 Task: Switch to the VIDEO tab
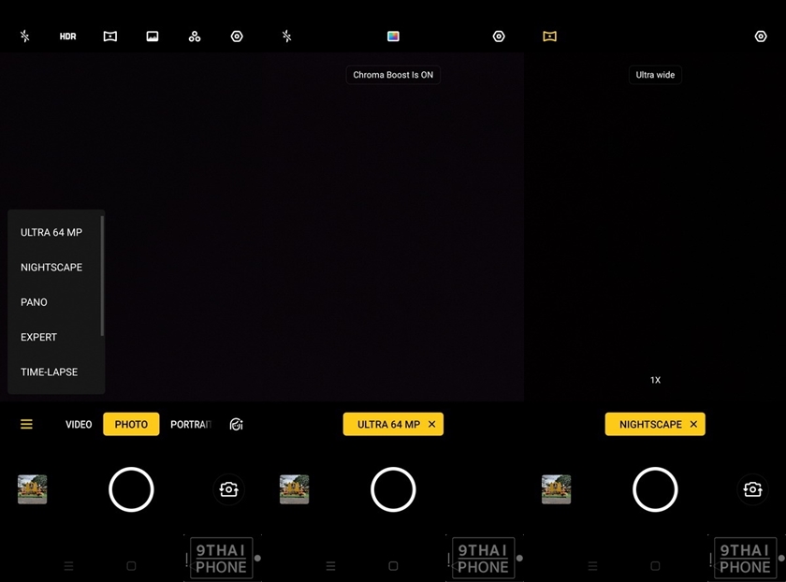click(x=79, y=425)
